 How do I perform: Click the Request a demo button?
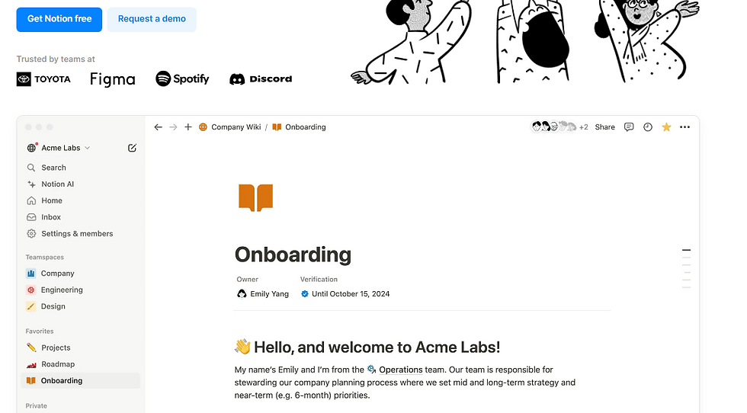pos(152,19)
